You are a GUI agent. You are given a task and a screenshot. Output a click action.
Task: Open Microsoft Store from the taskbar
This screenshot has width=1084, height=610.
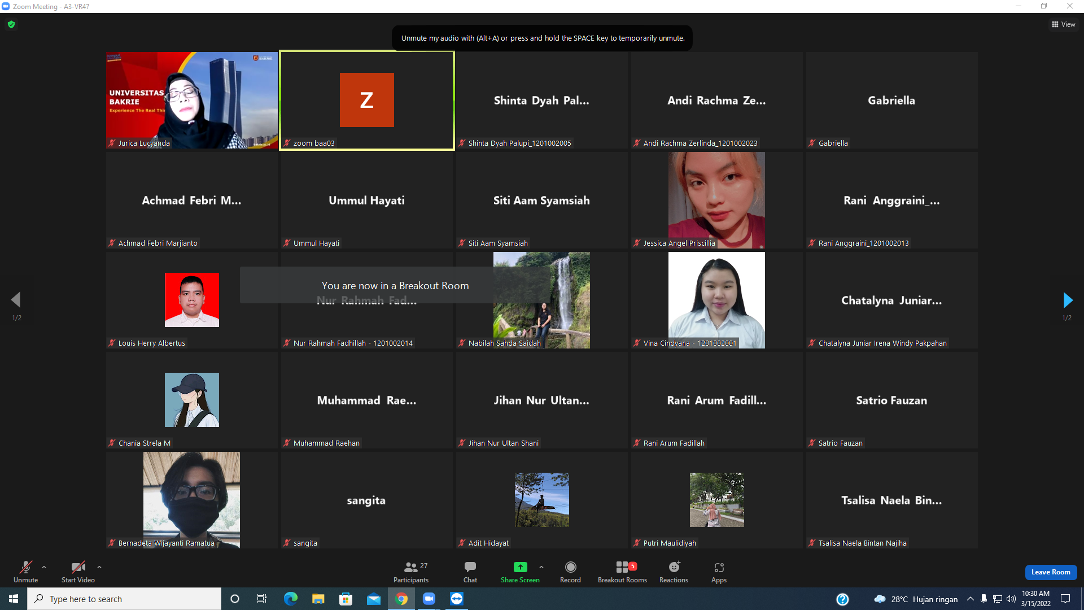coord(346,599)
